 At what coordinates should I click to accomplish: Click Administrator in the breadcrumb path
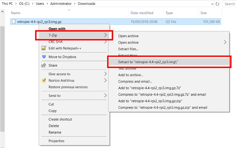61,4
